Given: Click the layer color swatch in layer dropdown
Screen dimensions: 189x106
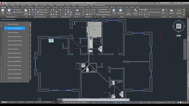Looking at the screenshot, I should coord(145,10).
